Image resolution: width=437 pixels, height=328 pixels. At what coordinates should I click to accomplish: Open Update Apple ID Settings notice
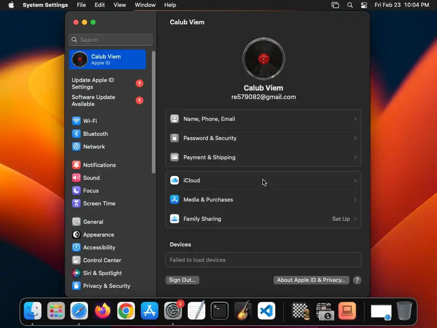coord(108,83)
